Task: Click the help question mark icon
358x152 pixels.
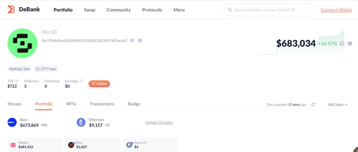Action: click(x=350, y=44)
